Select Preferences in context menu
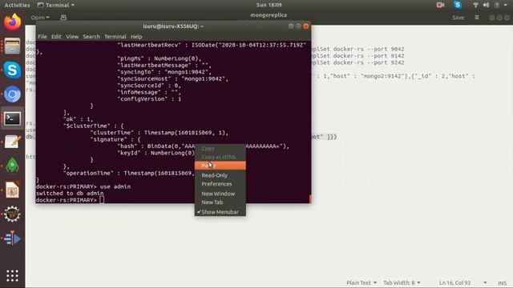513x288 pixels. (x=220, y=184)
